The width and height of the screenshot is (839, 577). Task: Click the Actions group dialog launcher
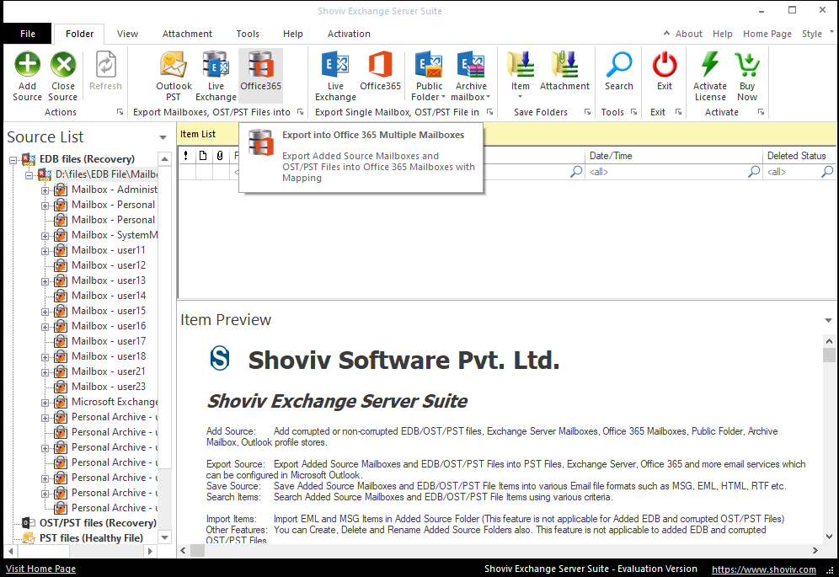(x=120, y=112)
